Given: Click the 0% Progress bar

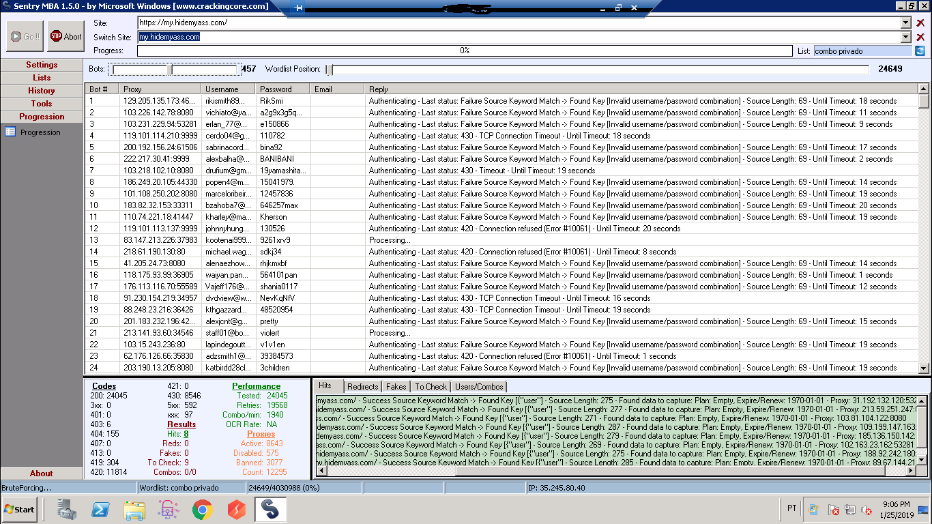Looking at the screenshot, I should [x=465, y=50].
